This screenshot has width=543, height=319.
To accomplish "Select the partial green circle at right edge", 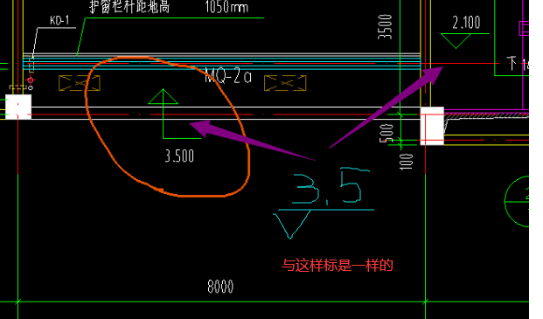I will click(x=517, y=201).
